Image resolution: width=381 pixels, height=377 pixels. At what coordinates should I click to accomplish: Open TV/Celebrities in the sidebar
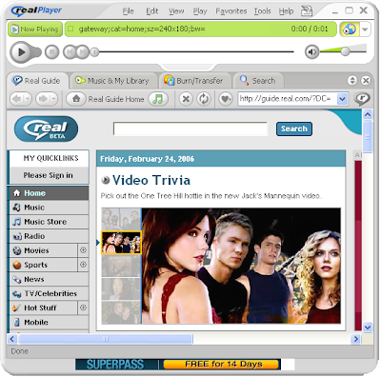(49, 294)
